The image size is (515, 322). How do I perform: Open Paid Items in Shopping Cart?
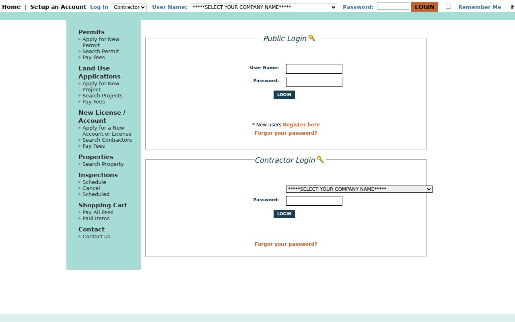coord(96,219)
